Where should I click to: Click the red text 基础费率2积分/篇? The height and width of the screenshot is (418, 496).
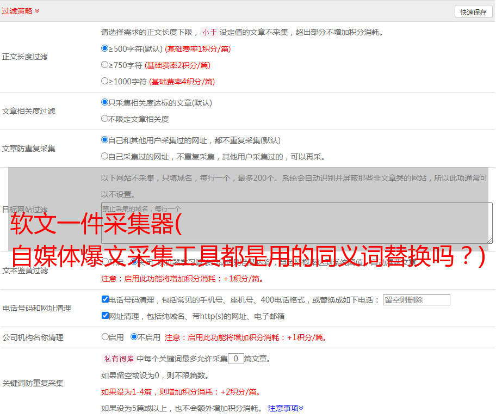[178, 65]
